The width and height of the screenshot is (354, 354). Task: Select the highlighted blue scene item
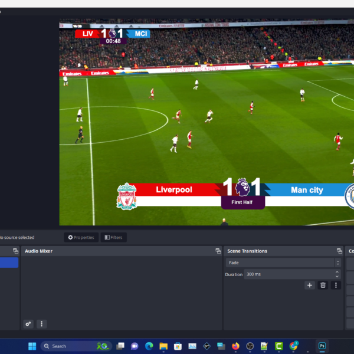point(9,263)
